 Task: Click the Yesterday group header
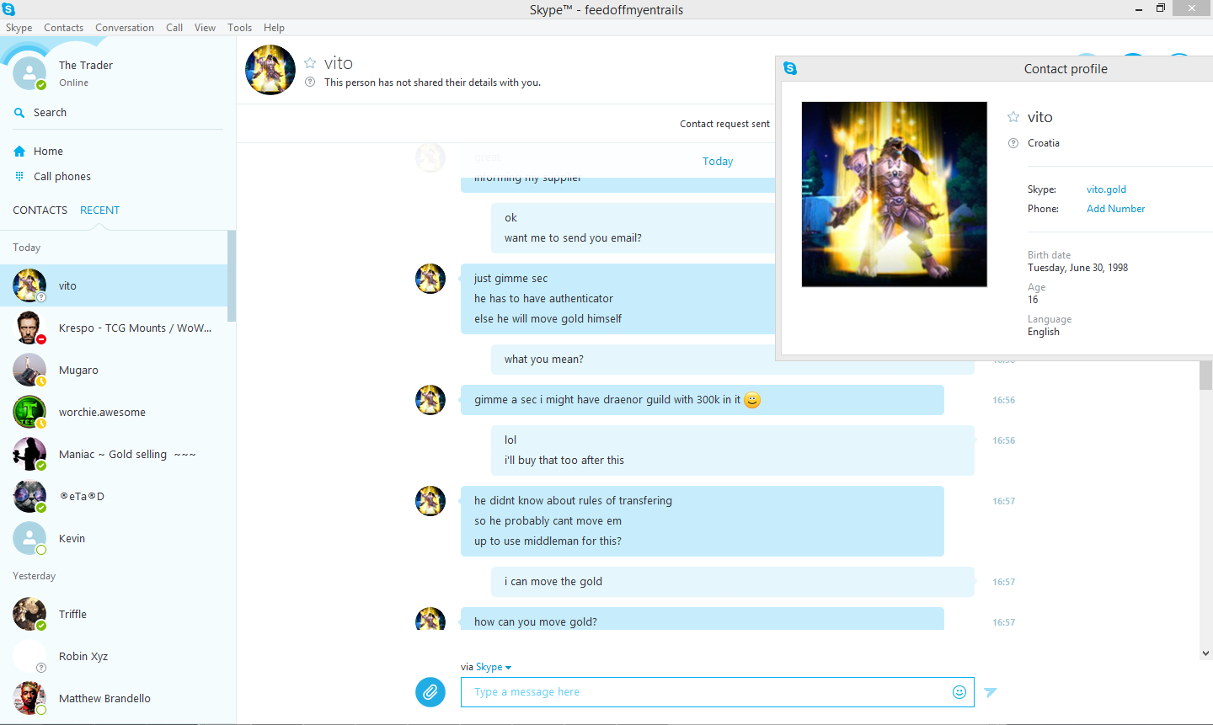pos(34,576)
